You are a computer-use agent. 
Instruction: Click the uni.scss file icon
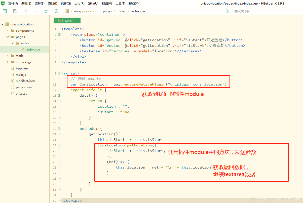12,93
